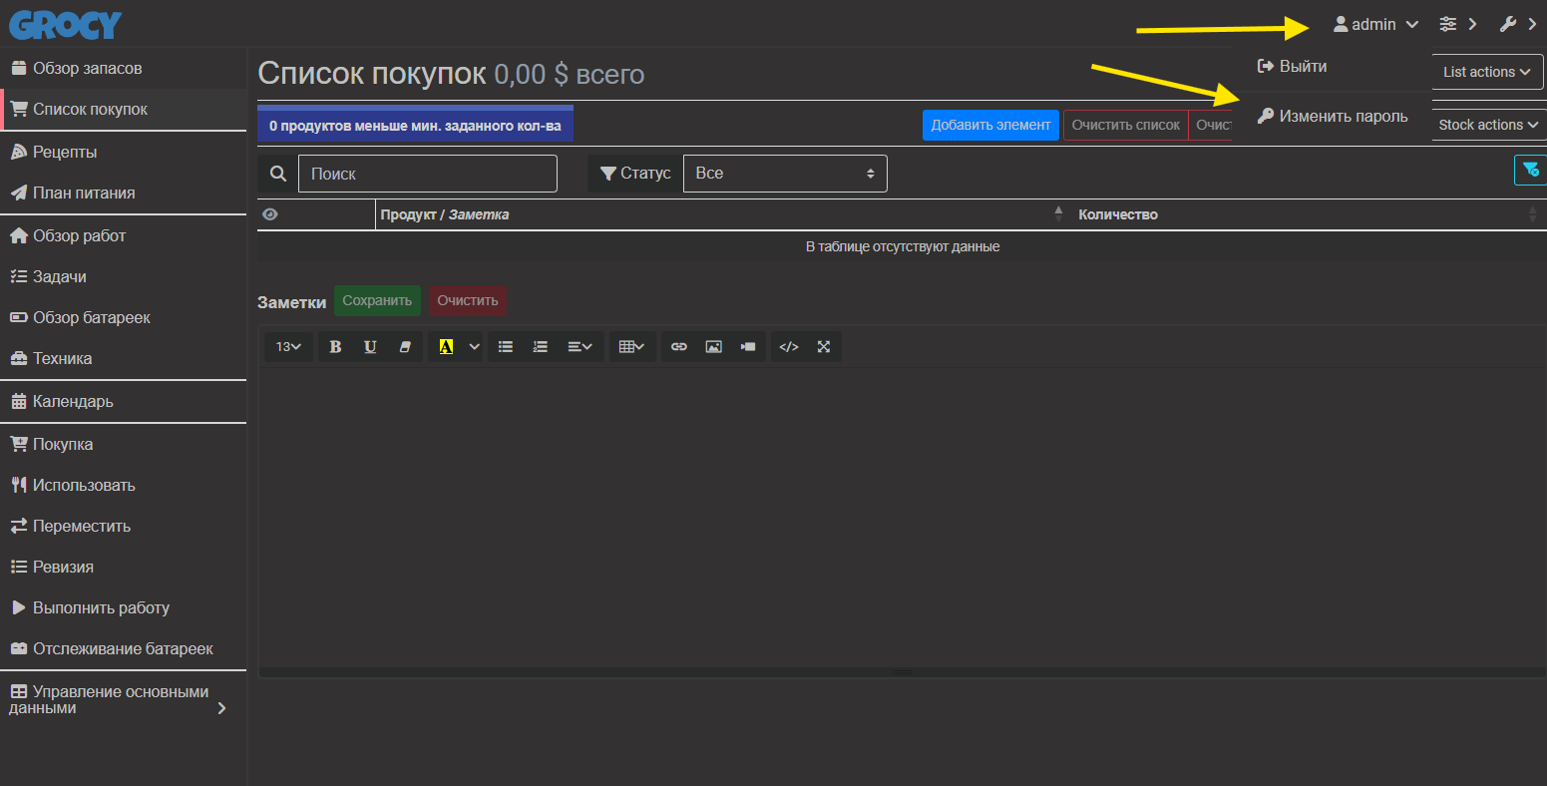Sort by Продукт / Заметка column
This screenshot has width=1547, height=786.
(722, 214)
